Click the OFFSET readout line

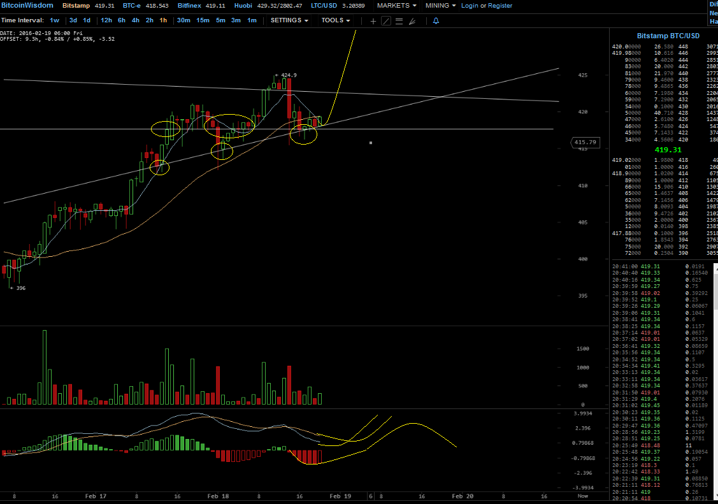click(57, 40)
